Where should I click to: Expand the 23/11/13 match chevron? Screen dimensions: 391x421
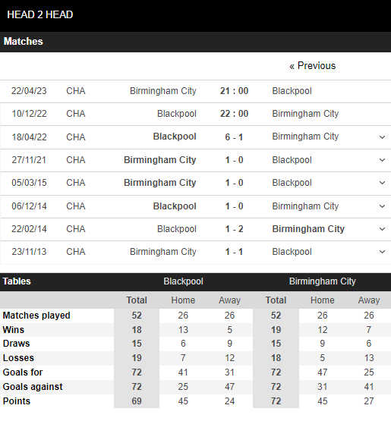[x=382, y=252]
